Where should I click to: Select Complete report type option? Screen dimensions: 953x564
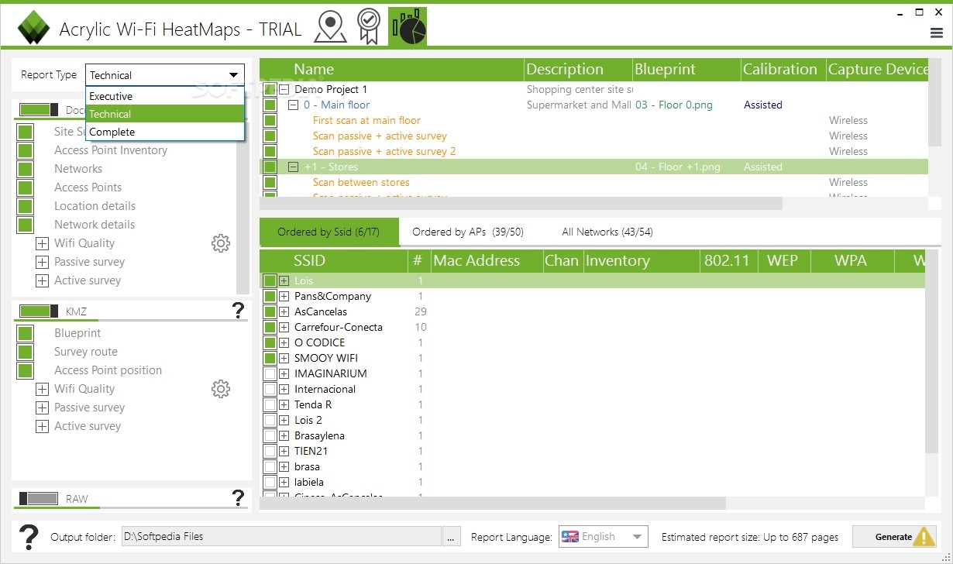[x=165, y=132]
